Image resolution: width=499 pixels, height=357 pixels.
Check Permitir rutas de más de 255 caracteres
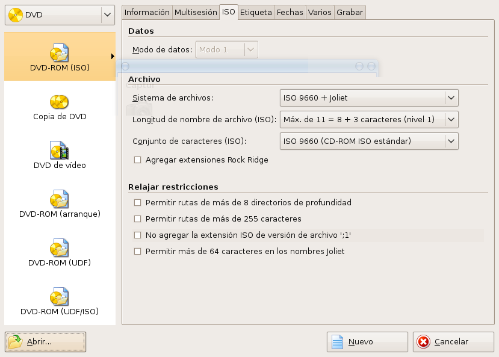tap(138, 219)
